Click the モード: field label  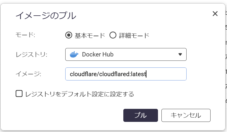click(25, 35)
